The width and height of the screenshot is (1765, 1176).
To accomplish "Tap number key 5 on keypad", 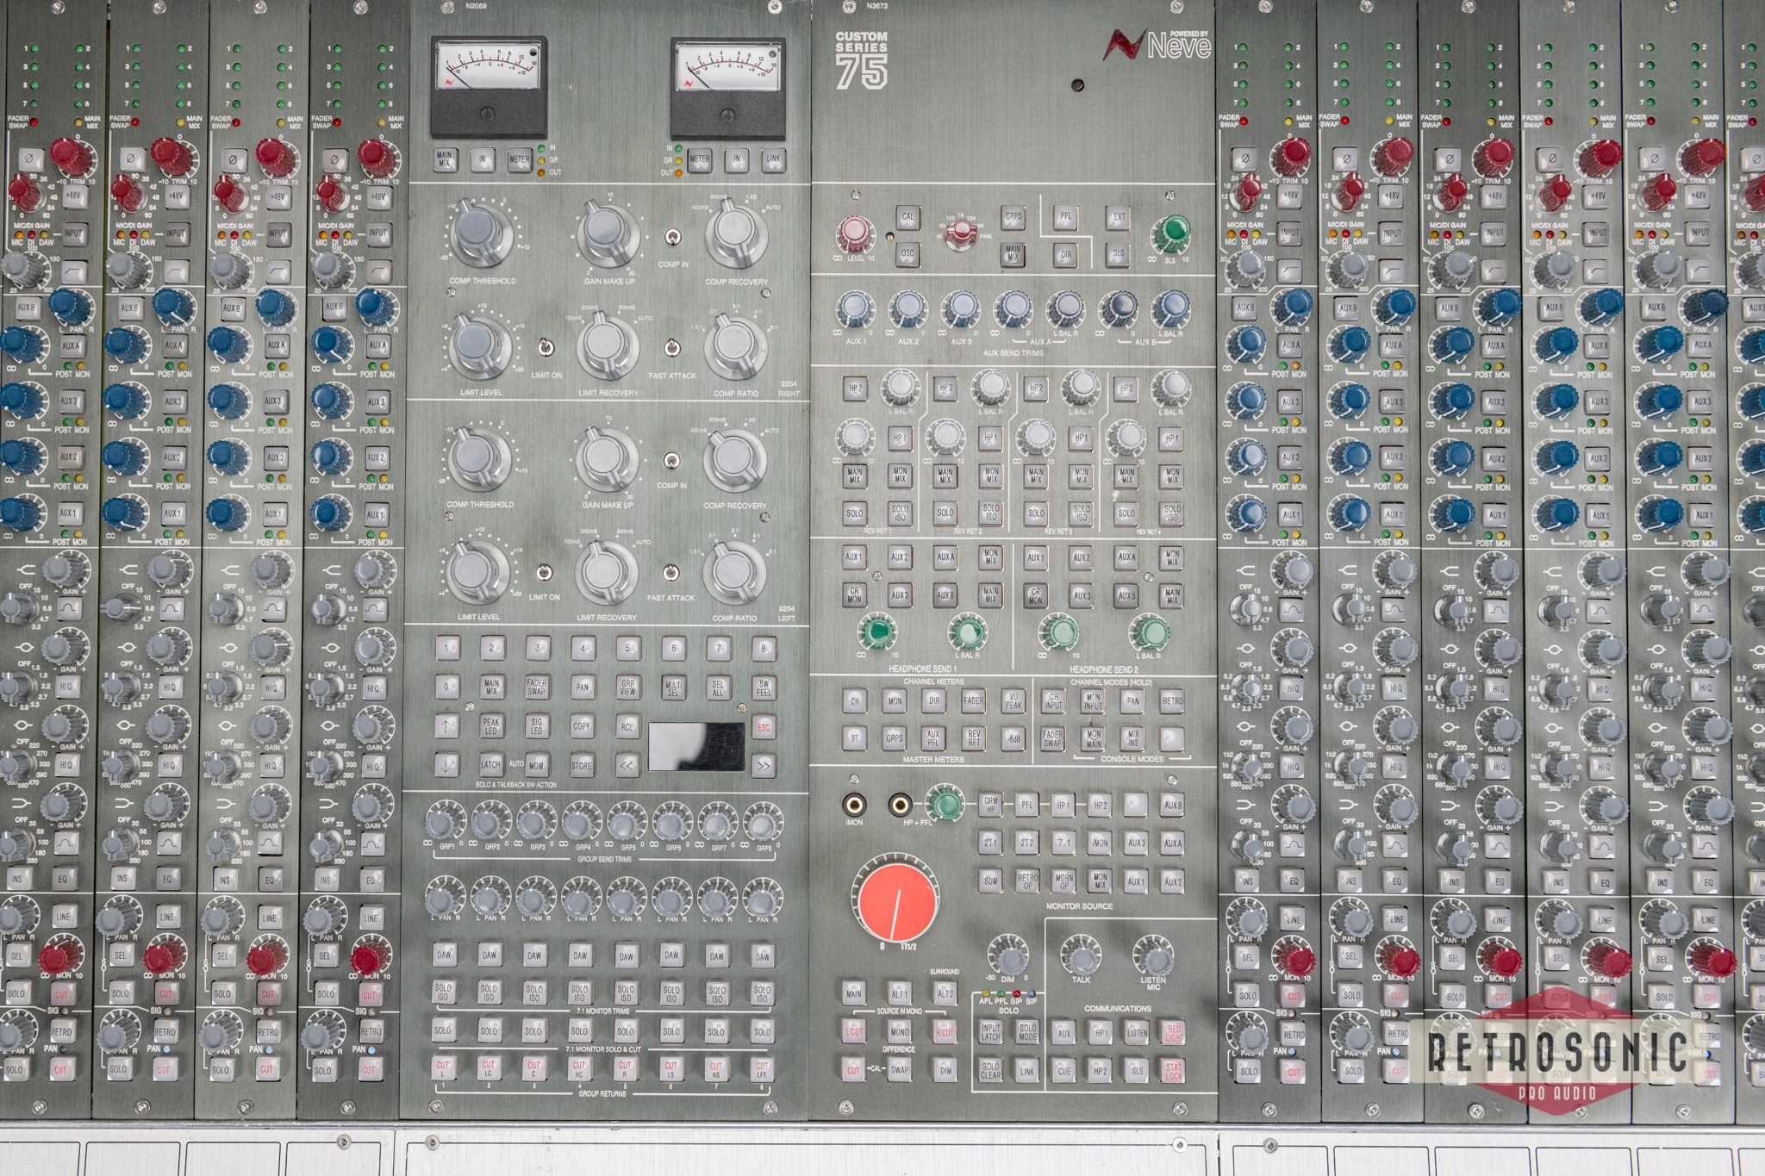I will pyautogui.click(x=627, y=648).
